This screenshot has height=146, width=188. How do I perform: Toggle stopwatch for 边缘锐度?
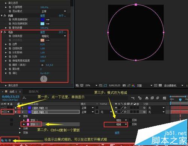click(x=10, y=48)
